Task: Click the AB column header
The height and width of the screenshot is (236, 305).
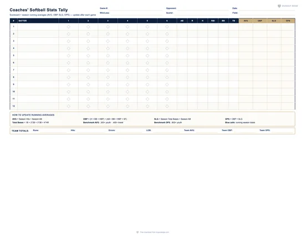Action: tap(182, 21)
